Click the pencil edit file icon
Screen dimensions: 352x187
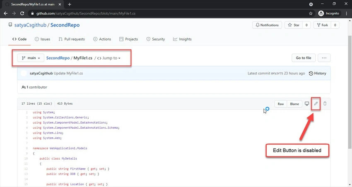pyautogui.click(x=316, y=103)
